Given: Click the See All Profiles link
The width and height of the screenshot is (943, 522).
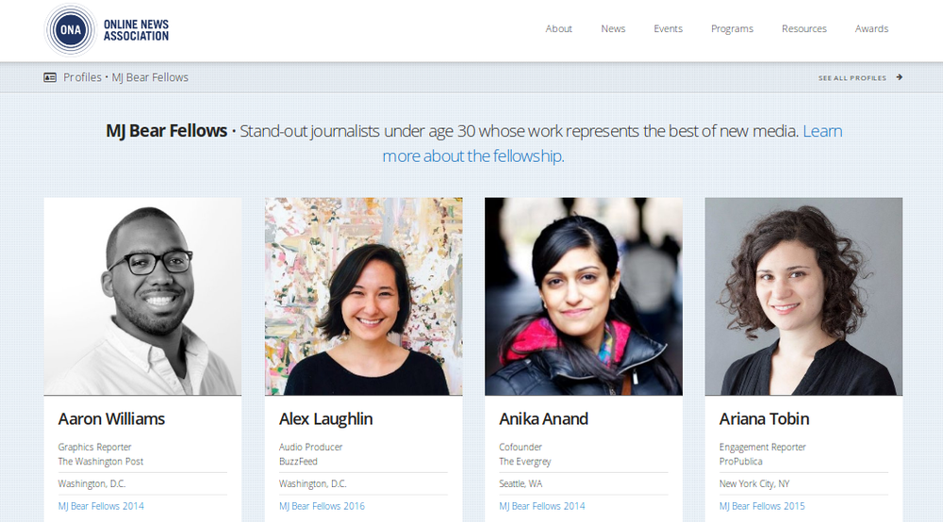Looking at the screenshot, I should (852, 78).
